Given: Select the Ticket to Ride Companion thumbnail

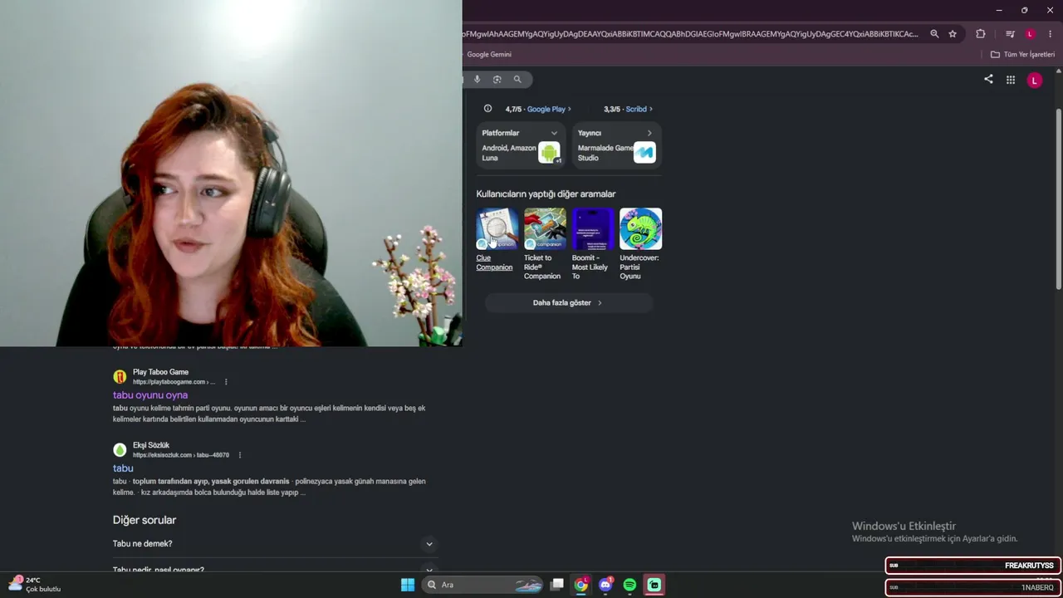Looking at the screenshot, I should coord(545,228).
